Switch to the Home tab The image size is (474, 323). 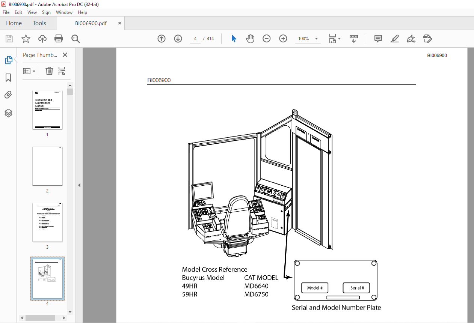14,23
